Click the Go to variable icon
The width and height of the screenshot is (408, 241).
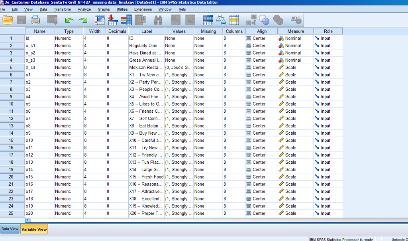(113, 20)
